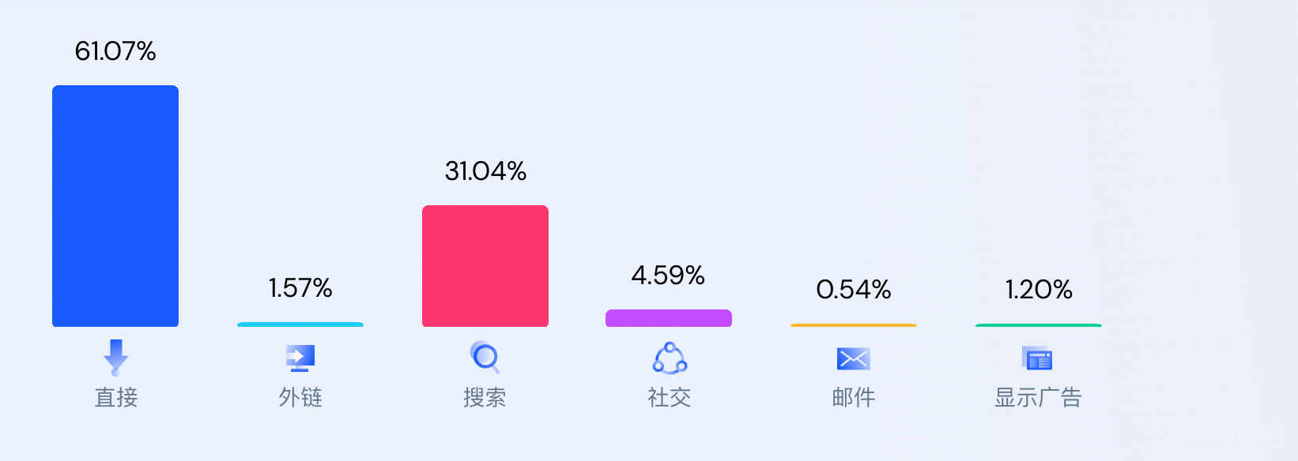Click the search magnifying glass icon
Image resolution: width=1298 pixels, height=461 pixels.
pos(485,357)
